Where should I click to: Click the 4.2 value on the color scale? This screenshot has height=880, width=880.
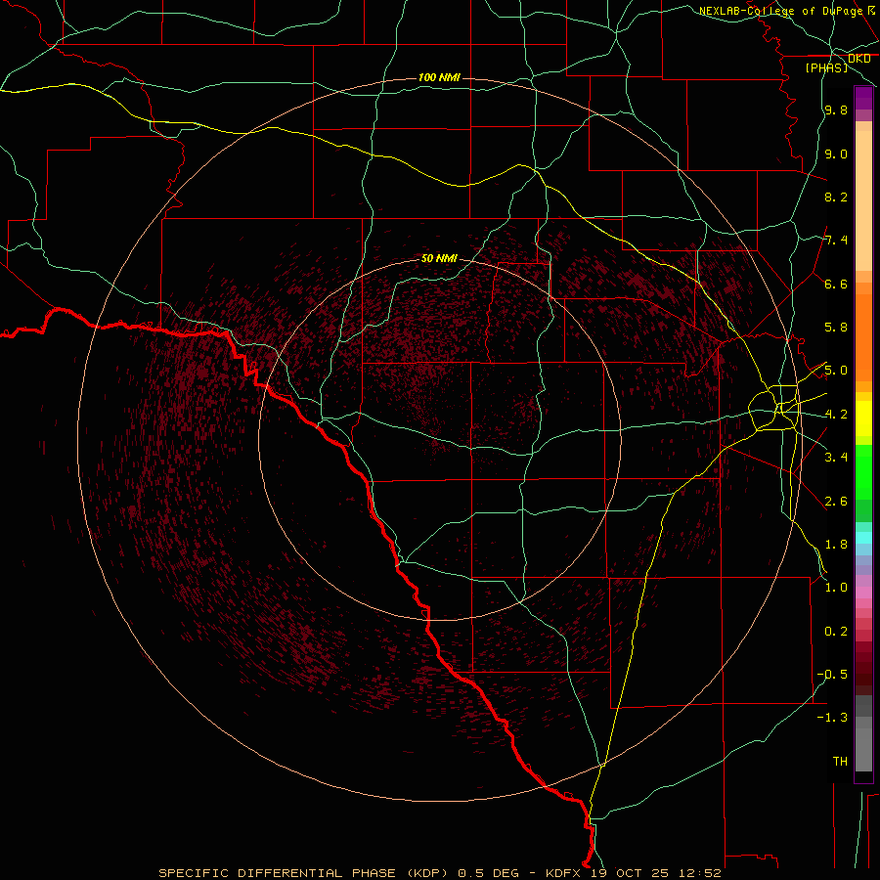tap(836, 415)
